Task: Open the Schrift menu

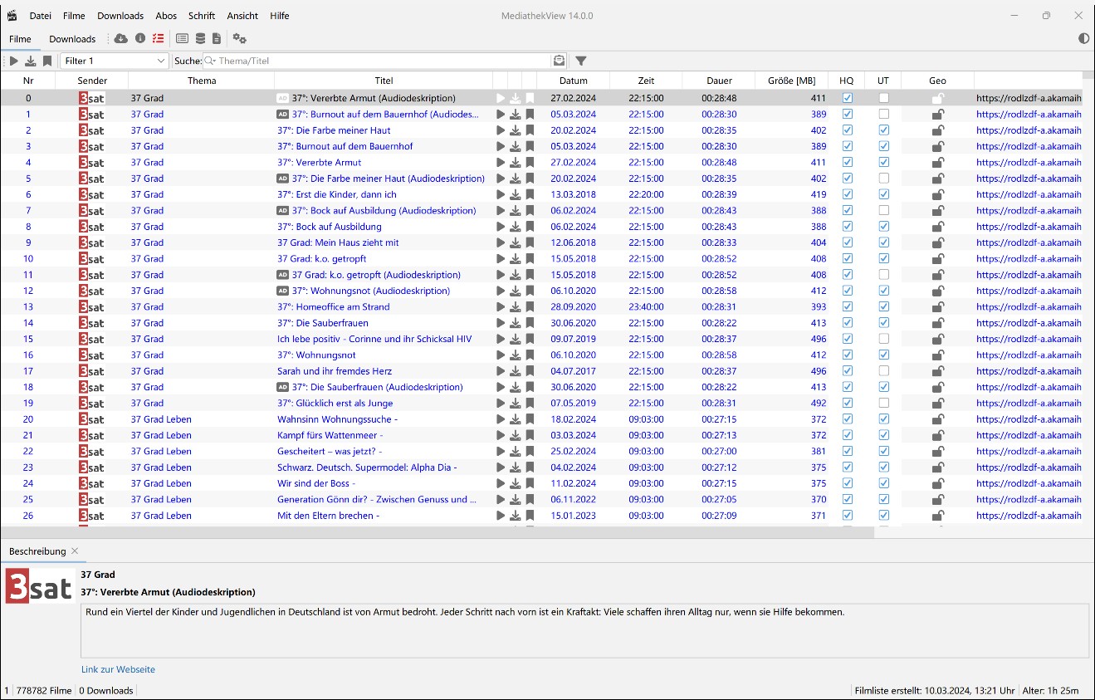Action: (202, 16)
